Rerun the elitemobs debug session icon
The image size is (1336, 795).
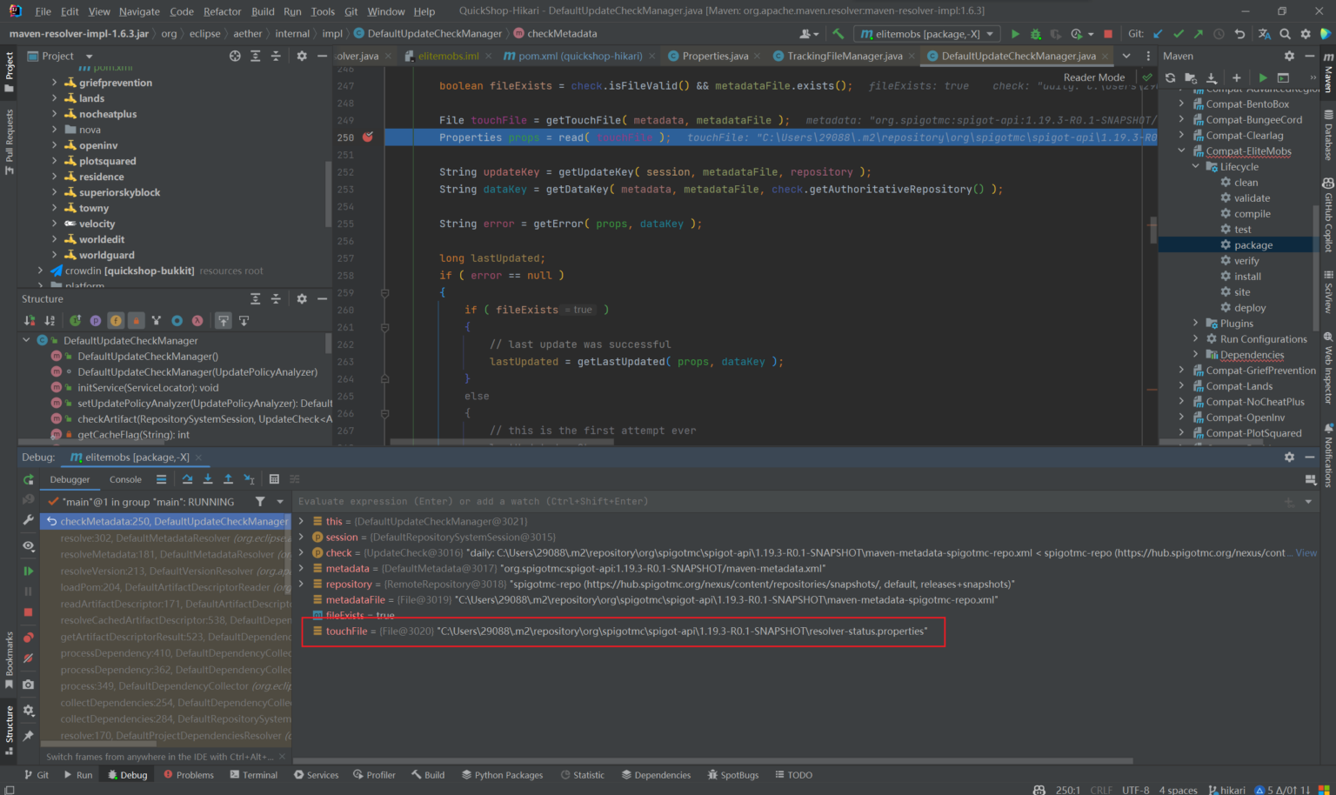tap(29, 478)
